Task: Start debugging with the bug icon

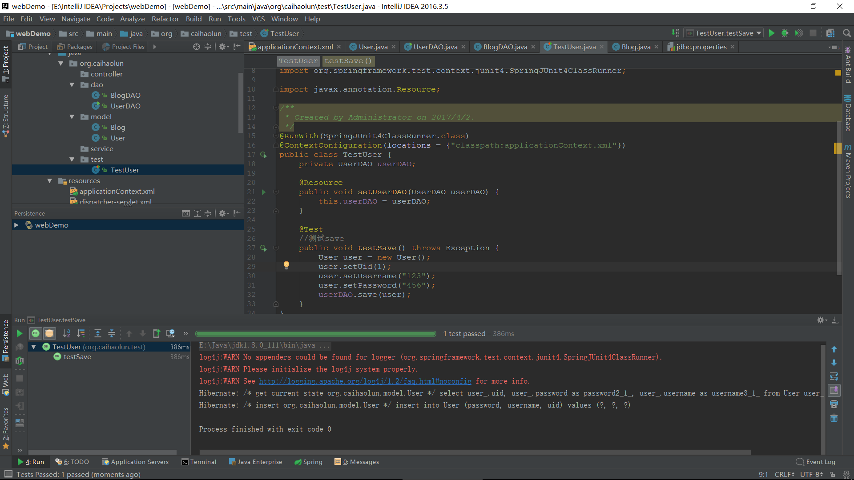Action: point(786,33)
